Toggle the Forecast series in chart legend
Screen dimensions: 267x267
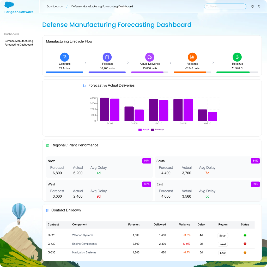click(x=157, y=130)
